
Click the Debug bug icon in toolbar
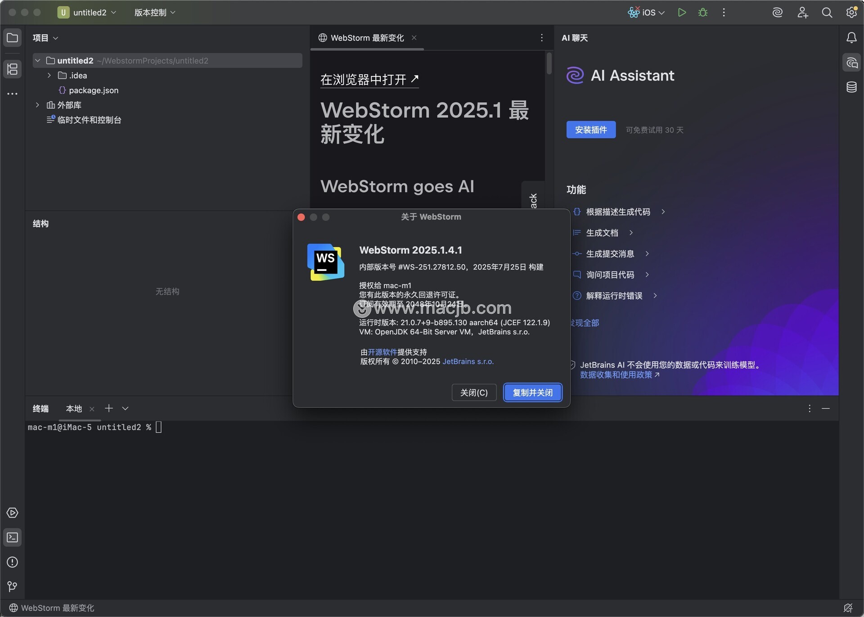[703, 13]
